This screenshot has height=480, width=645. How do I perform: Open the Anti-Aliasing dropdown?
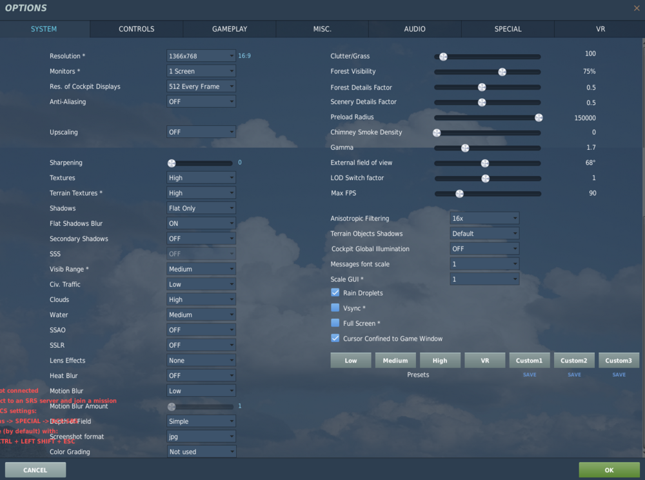click(201, 101)
